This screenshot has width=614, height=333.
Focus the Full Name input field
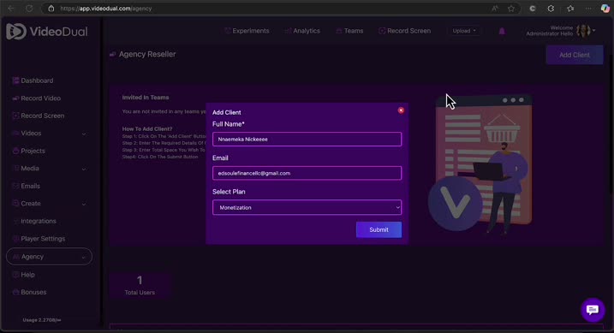(307, 140)
